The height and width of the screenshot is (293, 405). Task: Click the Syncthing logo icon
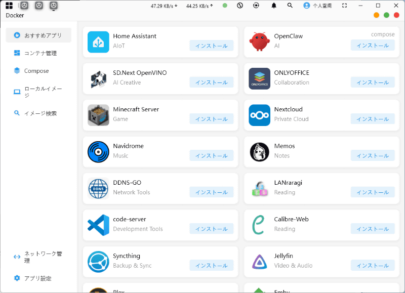pos(98,262)
